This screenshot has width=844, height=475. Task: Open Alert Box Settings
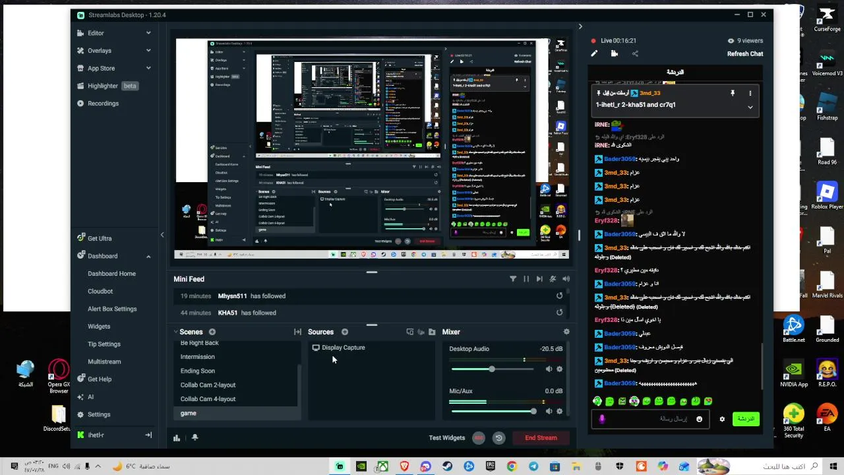[x=112, y=309]
